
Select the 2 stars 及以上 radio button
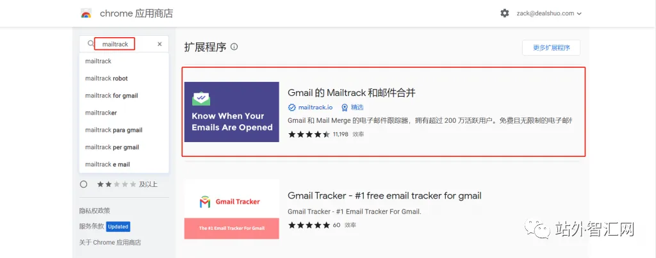coord(83,184)
